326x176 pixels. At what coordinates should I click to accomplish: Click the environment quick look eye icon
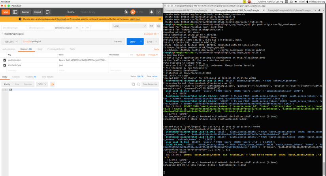(x=152, y=26)
